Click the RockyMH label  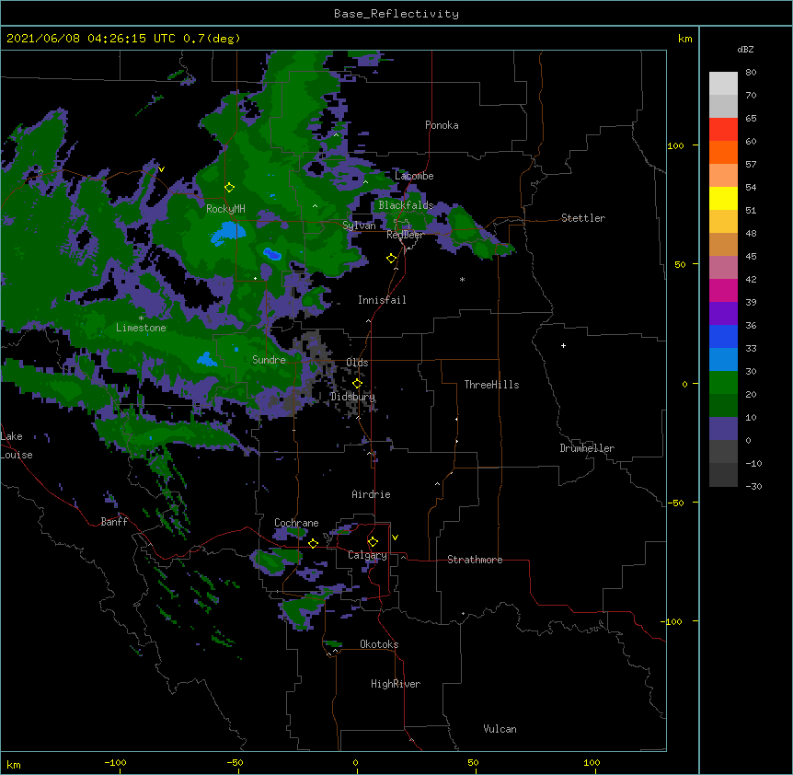pos(225,209)
